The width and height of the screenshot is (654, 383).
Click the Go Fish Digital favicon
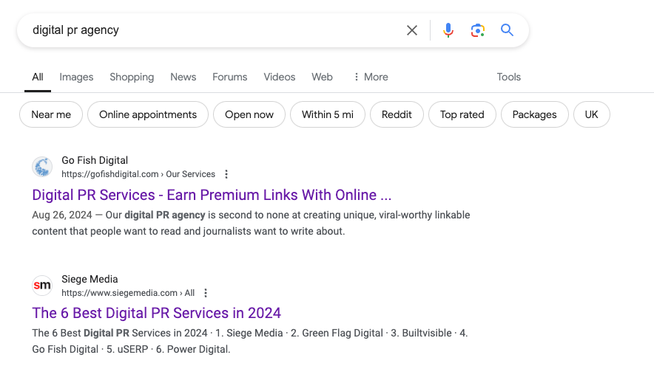42,167
